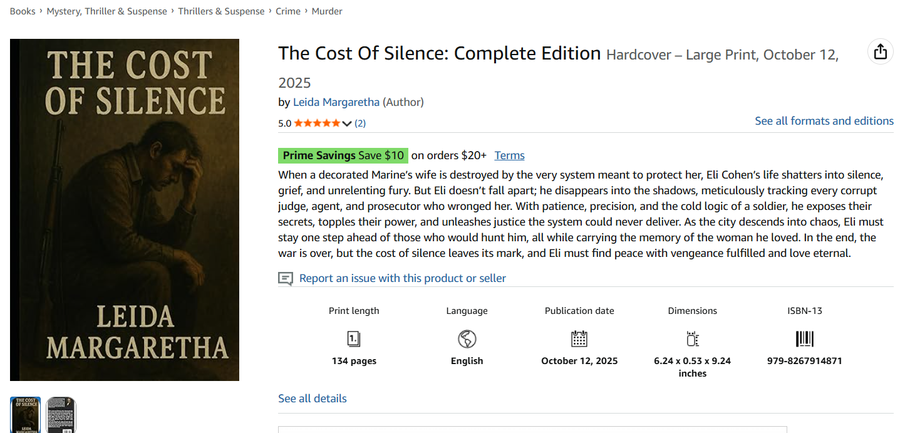Expand the rating breakdown chevron
The height and width of the screenshot is (433, 905).
click(x=346, y=123)
